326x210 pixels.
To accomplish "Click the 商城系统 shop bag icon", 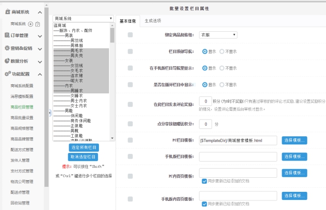I will click(x=8, y=12).
